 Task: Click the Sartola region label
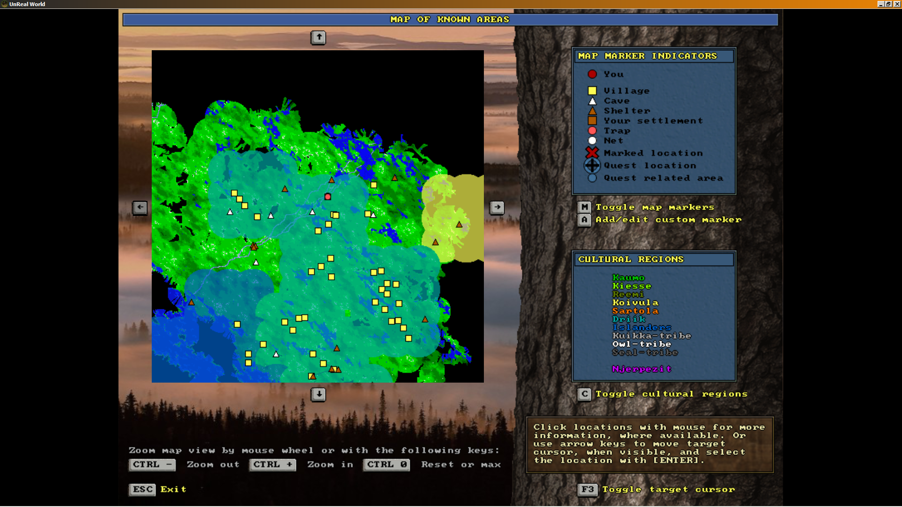(x=635, y=311)
